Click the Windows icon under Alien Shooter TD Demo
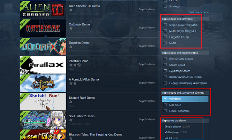 pos(71,10)
